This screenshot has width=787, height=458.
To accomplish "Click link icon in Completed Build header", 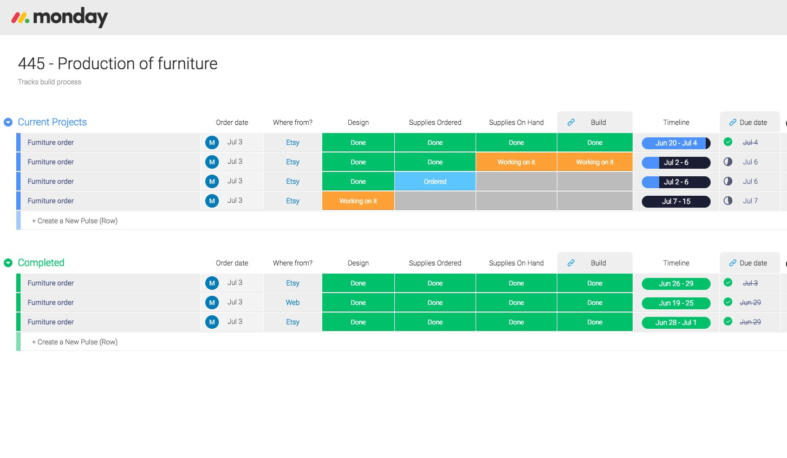I will [571, 263].
